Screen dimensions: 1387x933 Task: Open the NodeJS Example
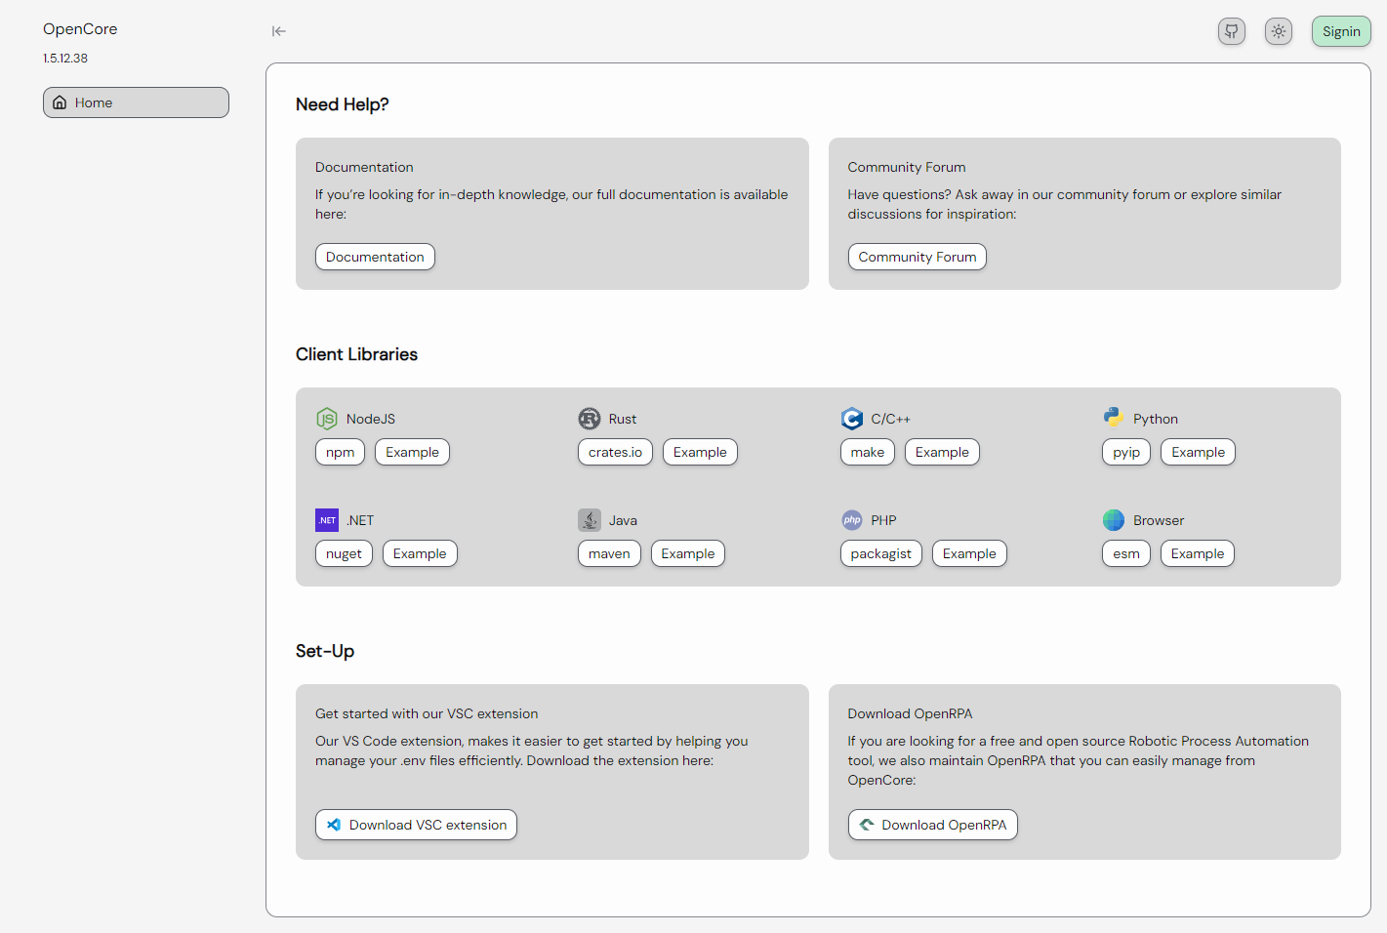pos(412,452)
